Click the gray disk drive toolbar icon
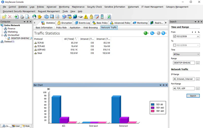The image size is (203, 128). tap(80, 17)
